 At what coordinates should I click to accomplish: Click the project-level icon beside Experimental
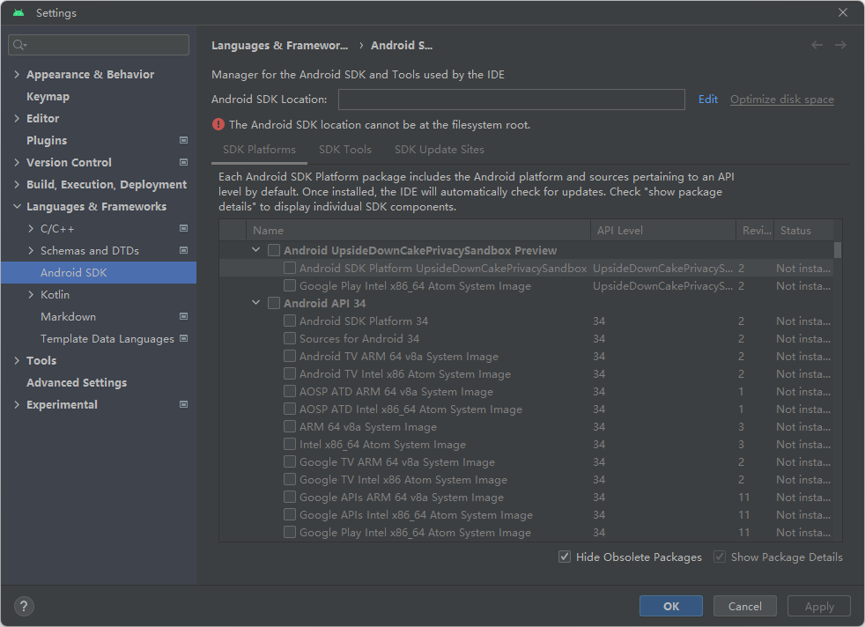[184, 405]
